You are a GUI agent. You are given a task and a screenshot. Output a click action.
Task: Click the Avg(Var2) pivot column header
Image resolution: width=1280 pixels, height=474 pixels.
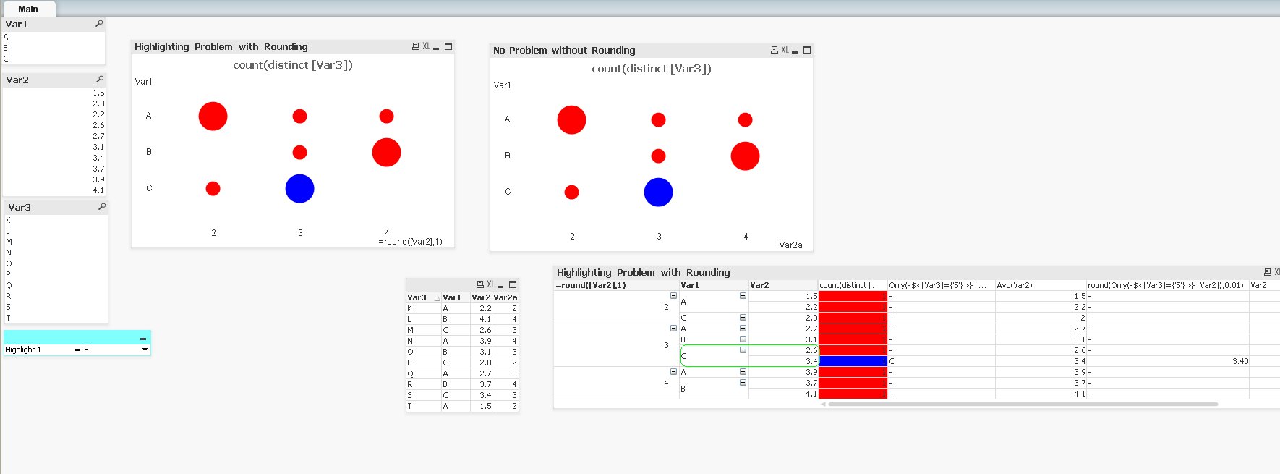(x=1041, y=285)
